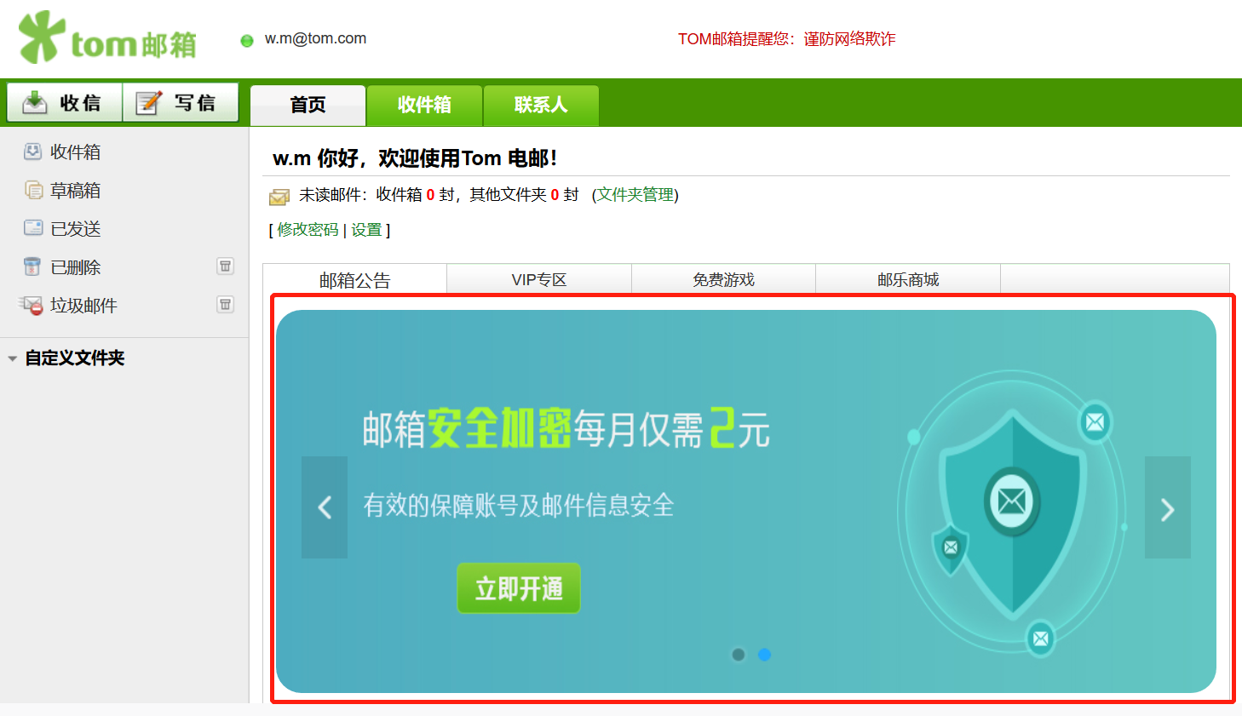Go to next banner slide arrow

click(1168, 507)
